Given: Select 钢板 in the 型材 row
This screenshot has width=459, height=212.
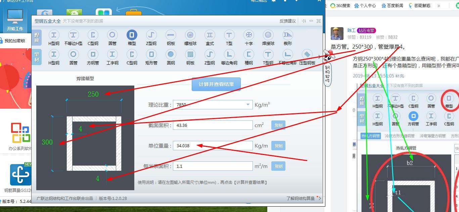Looking at the screenshot, I should [190, 54].
